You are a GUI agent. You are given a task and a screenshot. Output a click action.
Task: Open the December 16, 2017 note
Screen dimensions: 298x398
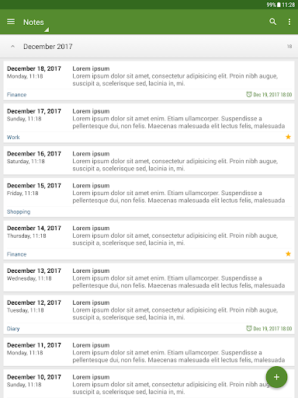(x=149, y=160)
